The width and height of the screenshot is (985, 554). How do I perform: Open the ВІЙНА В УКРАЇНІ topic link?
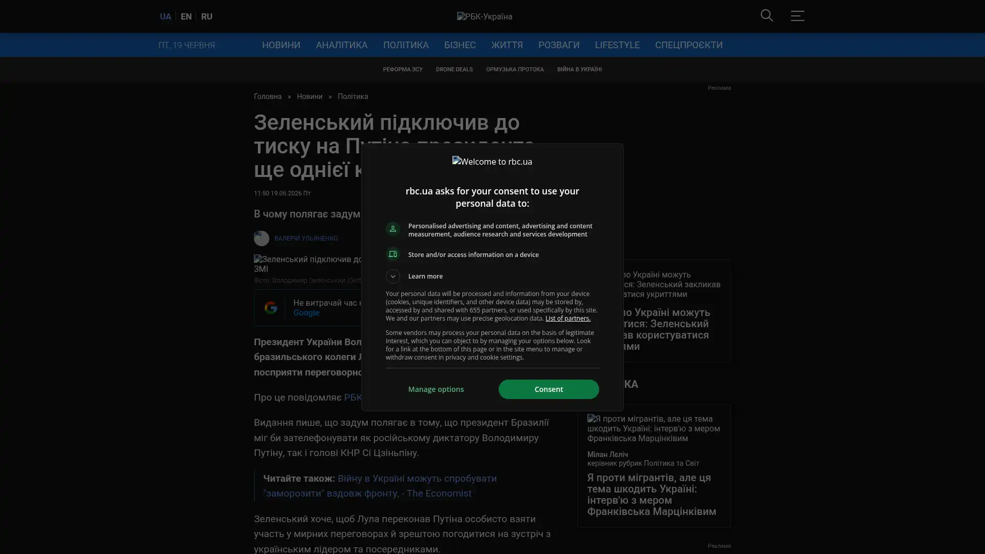[579, 69]
